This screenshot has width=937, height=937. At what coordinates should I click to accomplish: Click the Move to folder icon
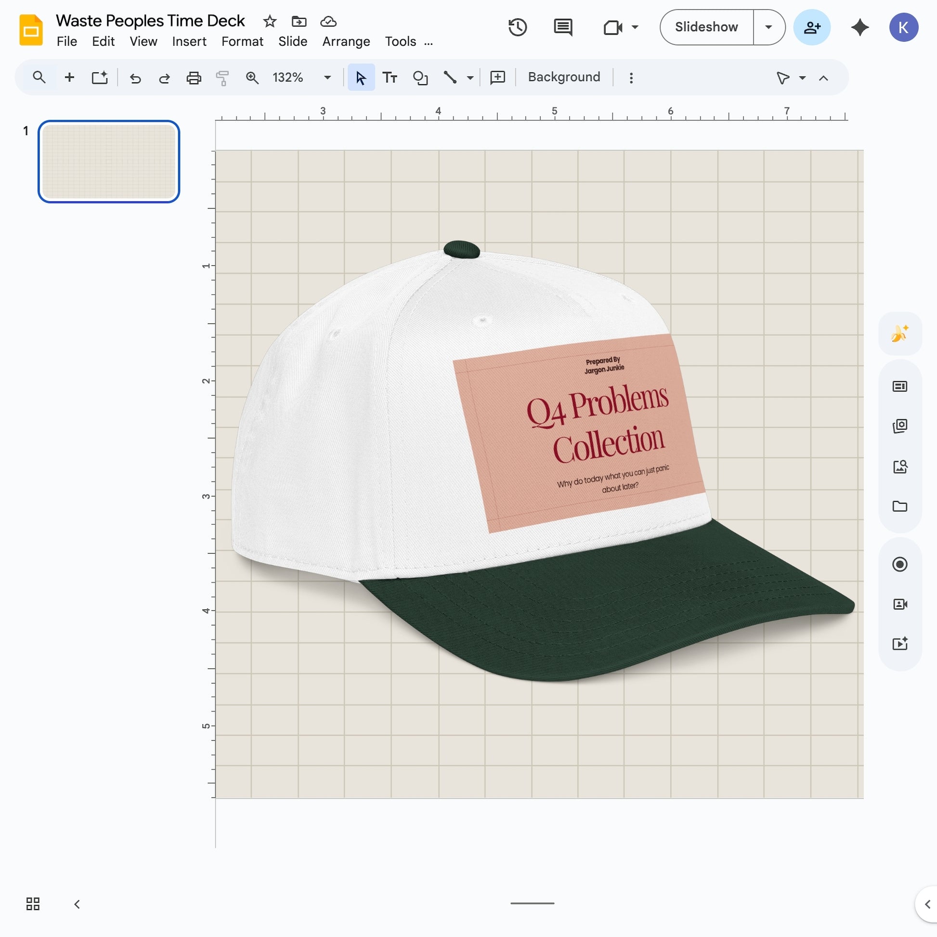pyautogui.click(x=299, y=21)
